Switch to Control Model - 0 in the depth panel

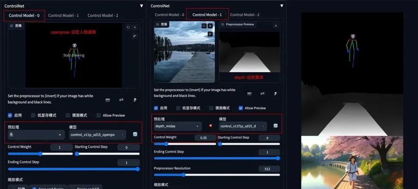pyautogui.click(x=170, y=15)
